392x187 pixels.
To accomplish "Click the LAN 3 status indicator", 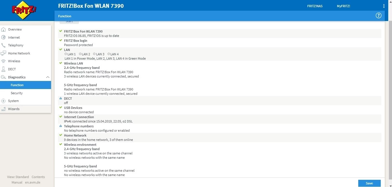I will 94,54.
